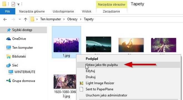Choose Ustaw jako tło pulpitu menu item
Image resolution: width=183 pixels, height=100 pixels.
[x=129, y=65]
